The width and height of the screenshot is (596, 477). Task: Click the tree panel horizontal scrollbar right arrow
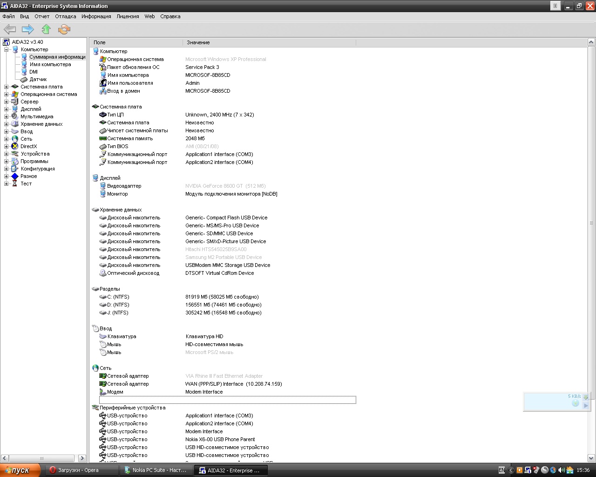(x=82, y=458)
